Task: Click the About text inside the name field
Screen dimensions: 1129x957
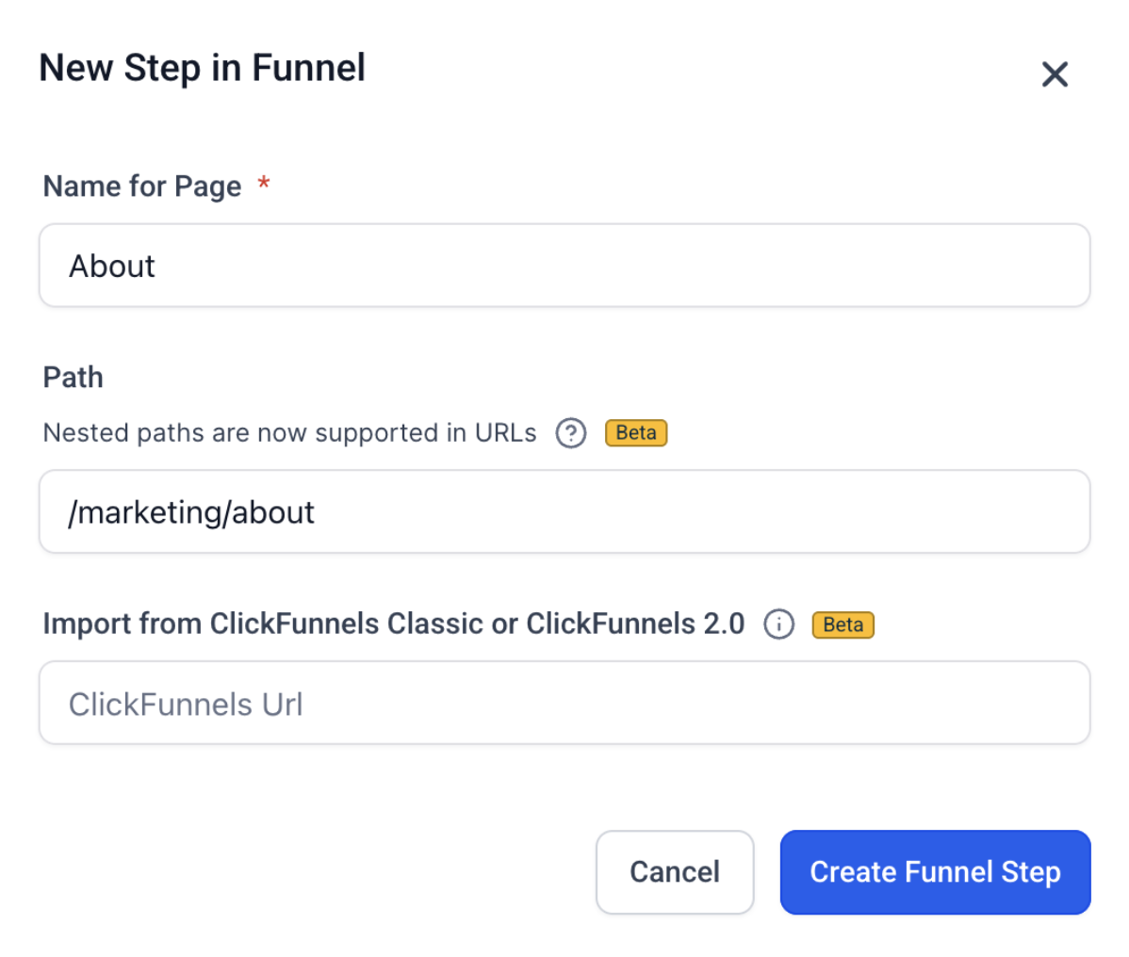Action: click(111, 266)
